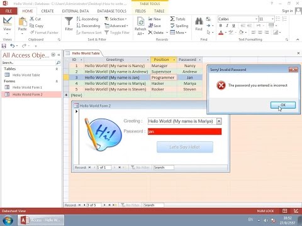This screenshot has height=226, width=302.
Task: Close the Hello World Table document tab
Action: 298,53
